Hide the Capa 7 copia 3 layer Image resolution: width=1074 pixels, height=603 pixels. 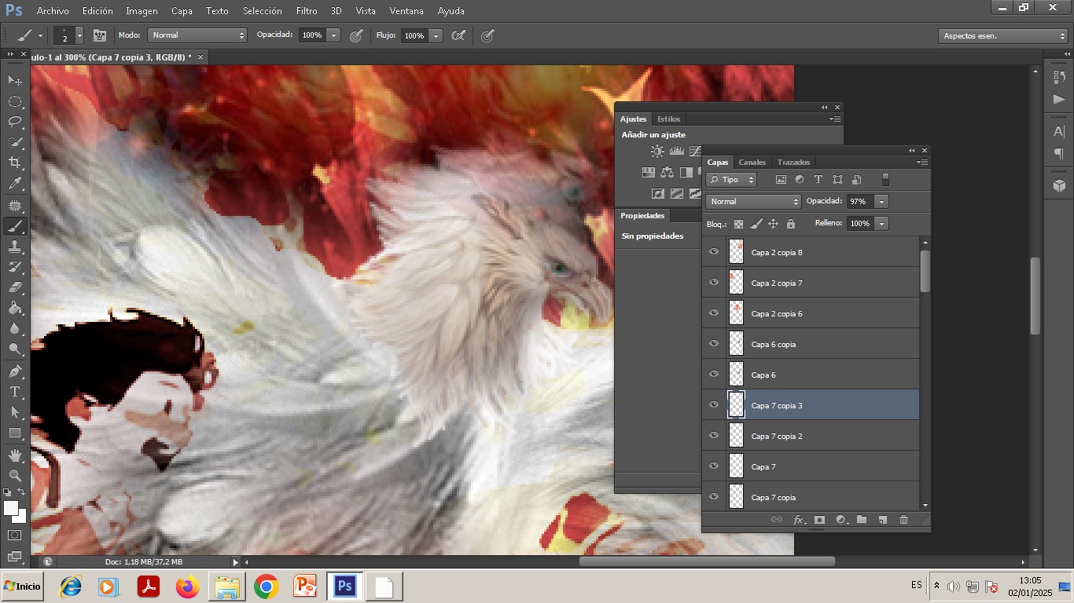pyautogui.click(x=714, y=405)
